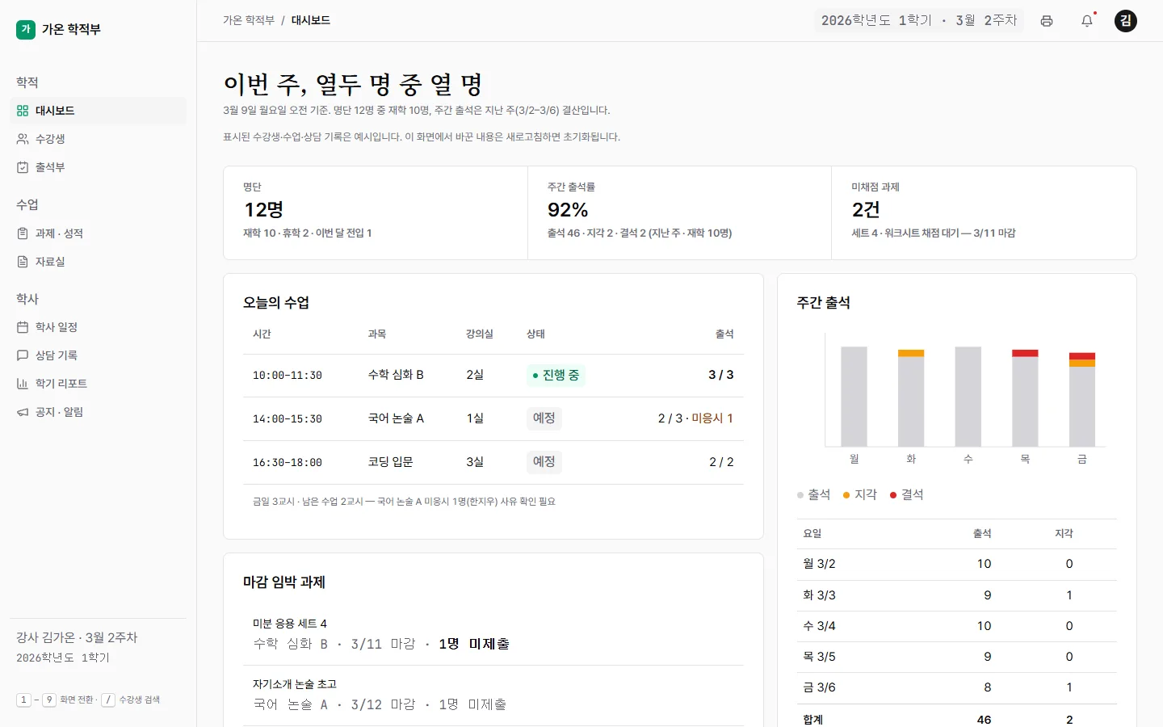Click the 화 bar in attendance chart
This screenshot has height=727, width=1163.
click(911, 397)
